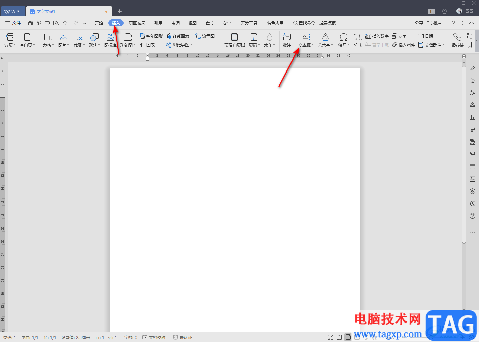Image resolution: width=479 pixels, height=342 pixels.
Task: Insert a 文本框 text box
Action: (306, 40)
